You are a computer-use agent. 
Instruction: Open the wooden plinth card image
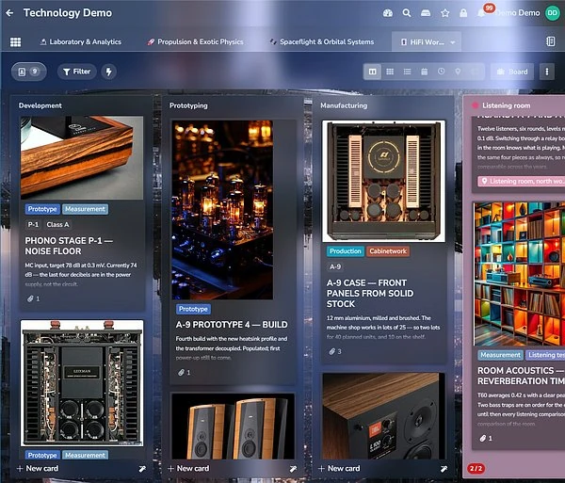[x=82, y=157]
